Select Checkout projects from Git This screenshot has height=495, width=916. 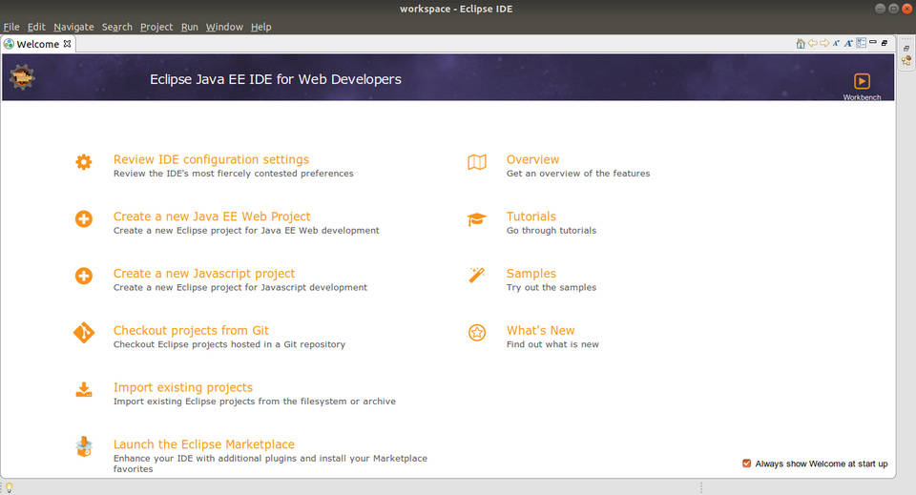pos(191,331)
